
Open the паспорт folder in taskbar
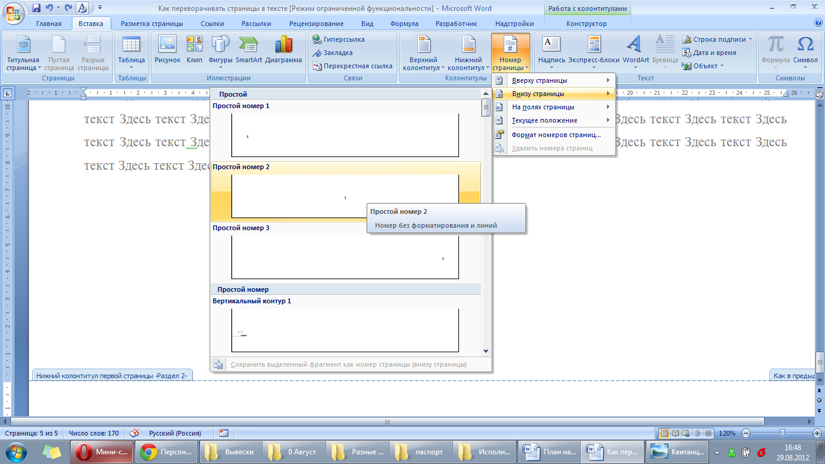coord(420,451)
